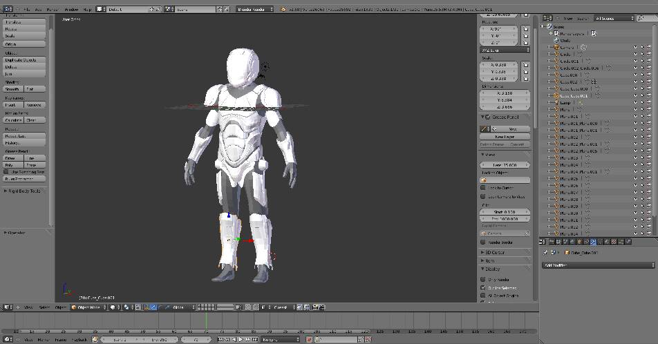Open the Blender Render engine dropdown
Viewport: 658px width, 344px height.
(255, 9)
